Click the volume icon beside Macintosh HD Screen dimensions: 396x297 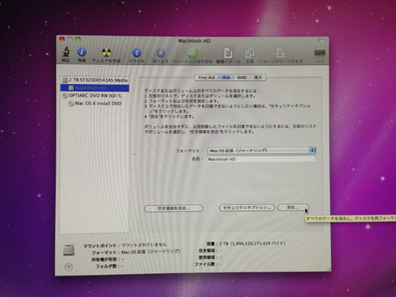click(x=71, y=88)
